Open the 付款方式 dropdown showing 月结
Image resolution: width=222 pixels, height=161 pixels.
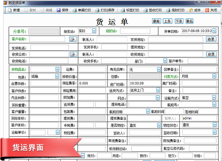(214, 76)
